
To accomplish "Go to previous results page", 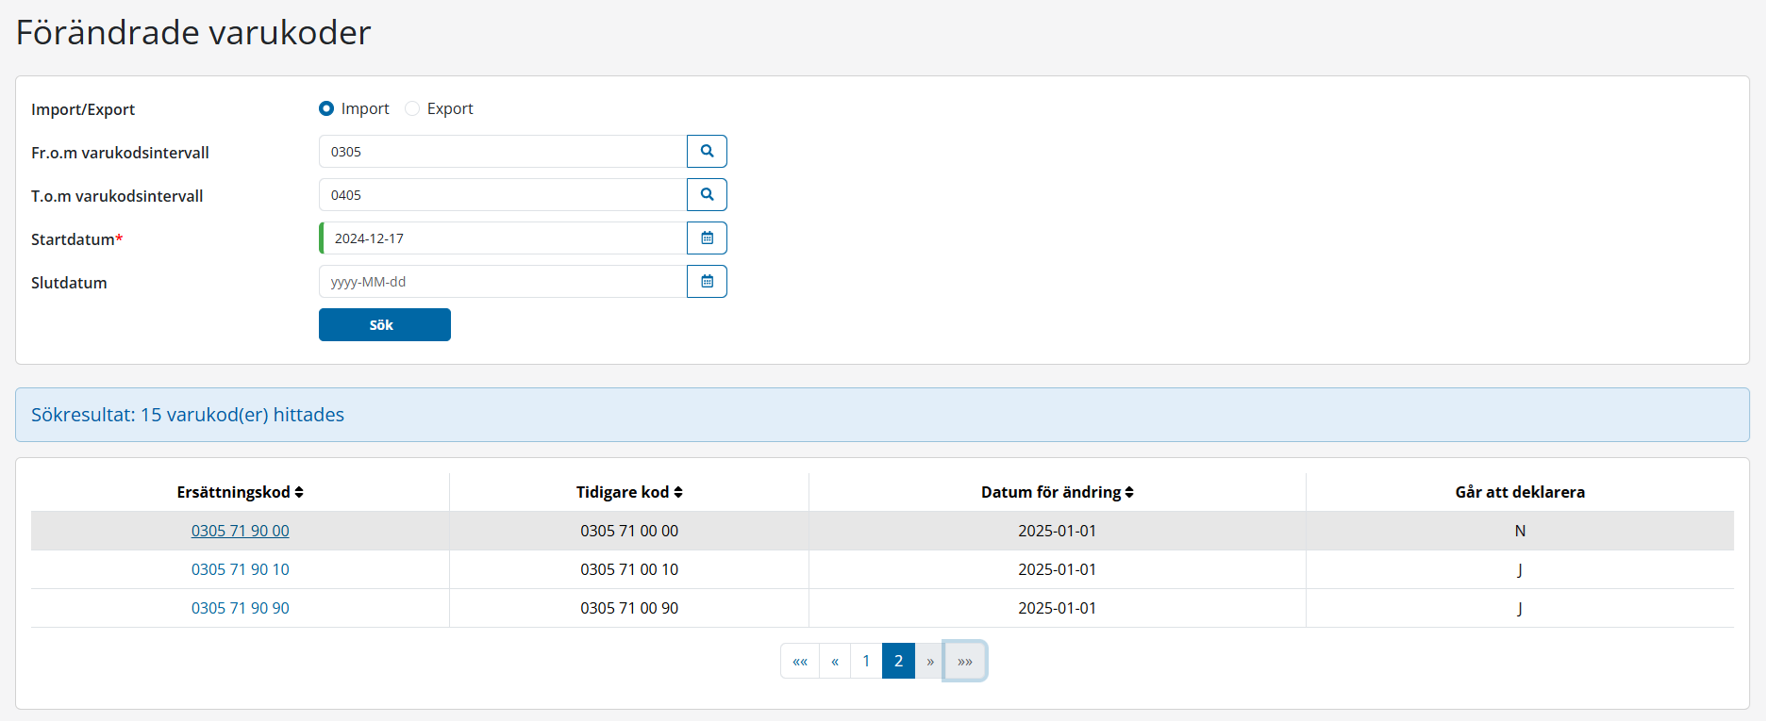I will tap(835, 662).
